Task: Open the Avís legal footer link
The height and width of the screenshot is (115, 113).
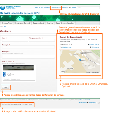Action: click(x=91, y=103)
